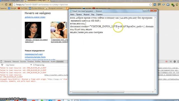Switch to DevTools Elements tab
The width and height of the screenshot is (179, 101).
tap(8, 62)
